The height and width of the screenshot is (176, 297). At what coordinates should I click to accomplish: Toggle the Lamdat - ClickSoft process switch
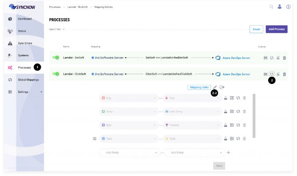coord(56,74)
